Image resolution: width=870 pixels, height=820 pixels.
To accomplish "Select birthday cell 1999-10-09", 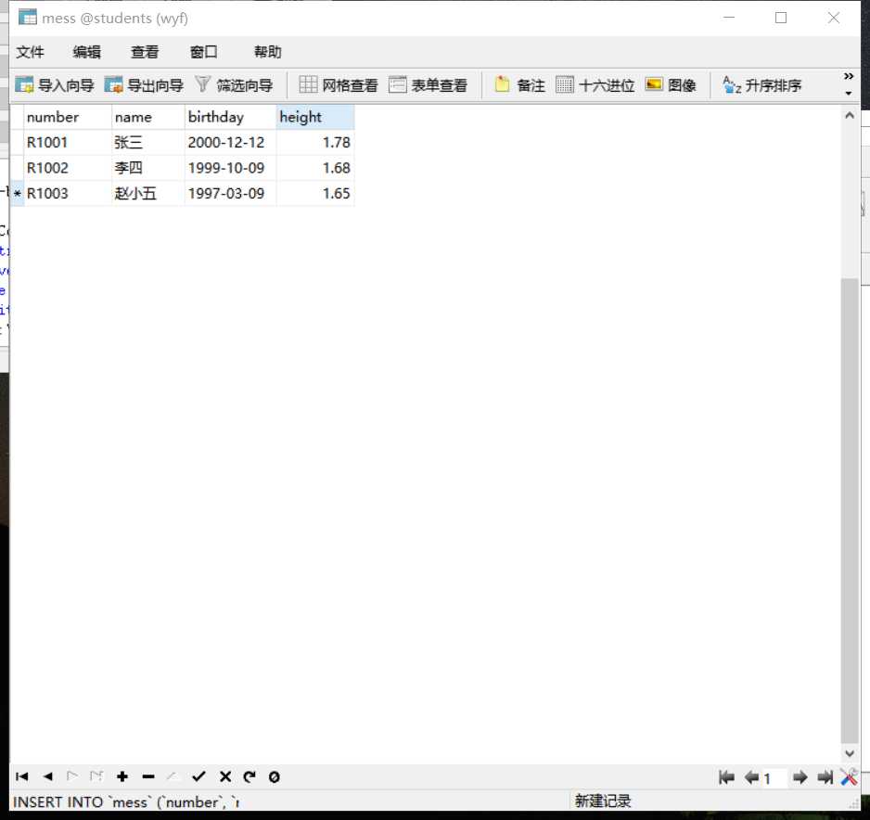I will pyautogui.click(x=230, y=168).
